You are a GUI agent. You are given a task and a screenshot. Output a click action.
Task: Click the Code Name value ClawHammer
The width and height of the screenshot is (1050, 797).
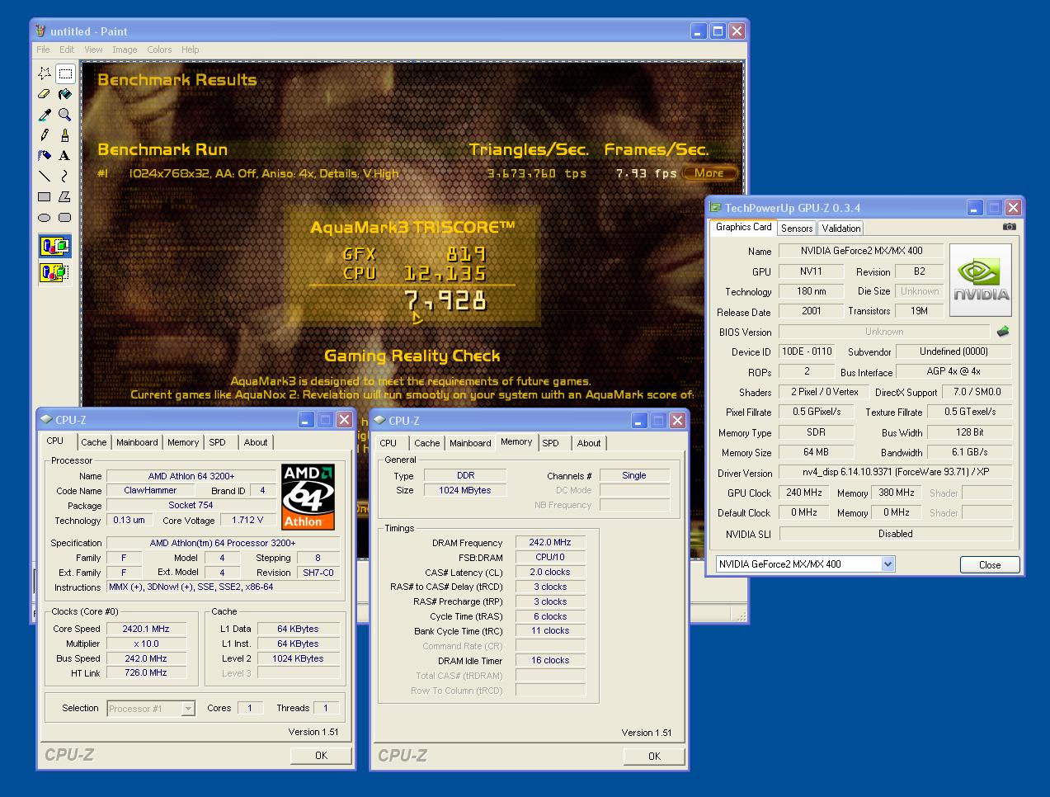(150, 491)
